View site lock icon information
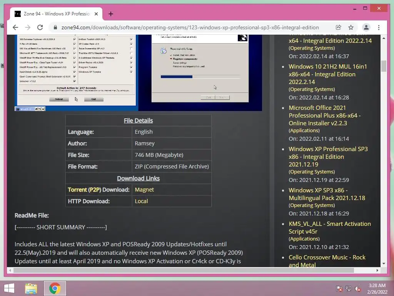 tap(55, 27)
